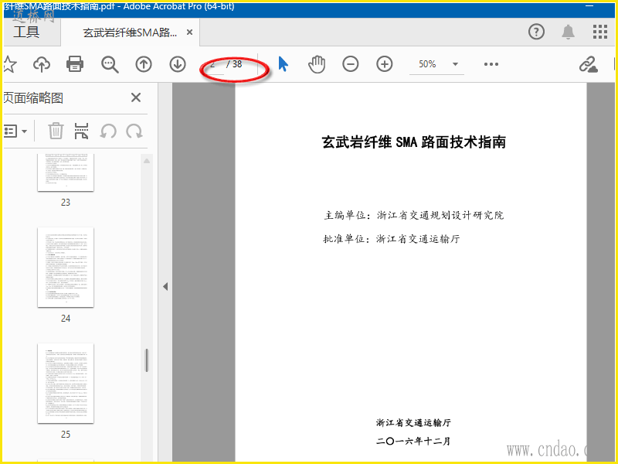618x464 pixels.
Task: Print the document with the printer icon
Action: (x=75, y=64)
